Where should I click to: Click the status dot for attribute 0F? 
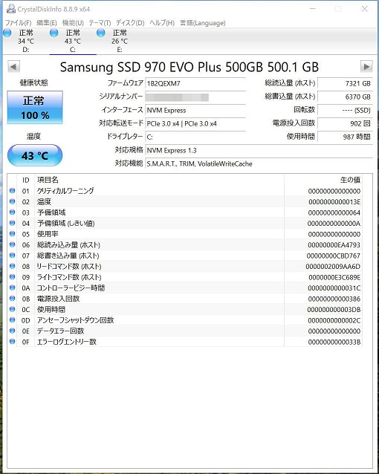13,342
